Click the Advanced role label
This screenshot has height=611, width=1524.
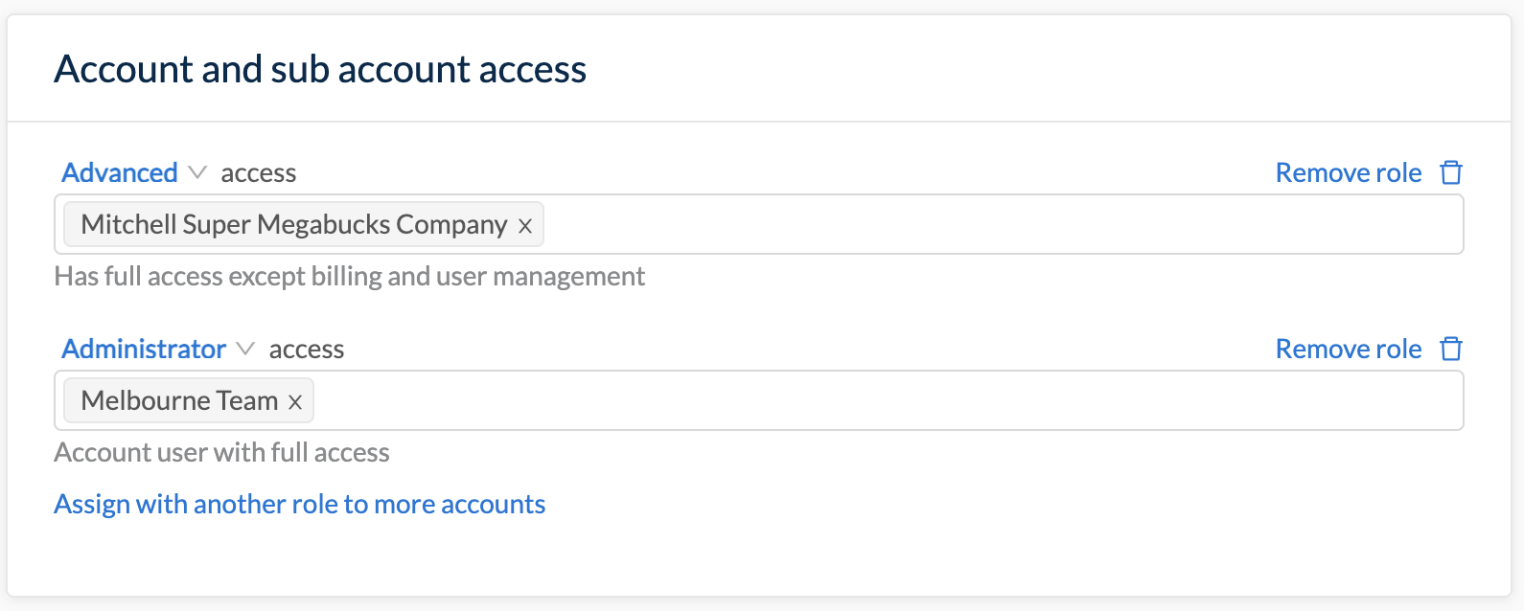119,172
